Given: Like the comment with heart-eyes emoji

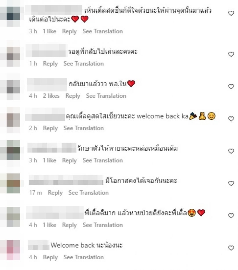Looking at the screenshot, I should coord(231,216).
